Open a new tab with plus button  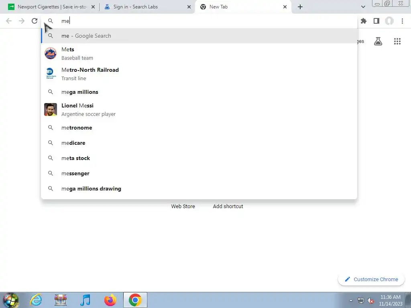(300, 7)
